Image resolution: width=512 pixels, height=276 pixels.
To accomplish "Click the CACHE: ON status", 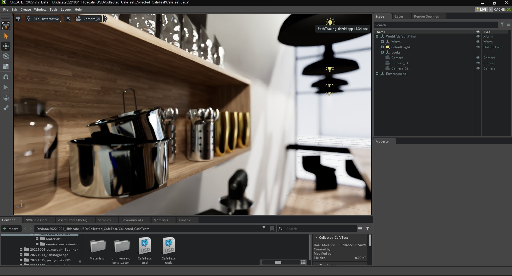I will pos(502,9).
